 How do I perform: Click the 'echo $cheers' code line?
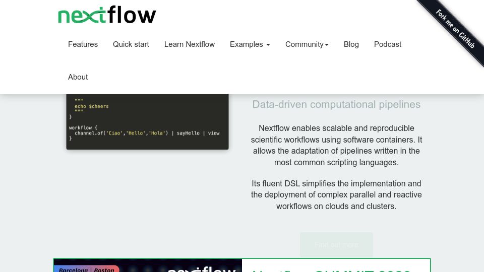(x=91, y=106)
